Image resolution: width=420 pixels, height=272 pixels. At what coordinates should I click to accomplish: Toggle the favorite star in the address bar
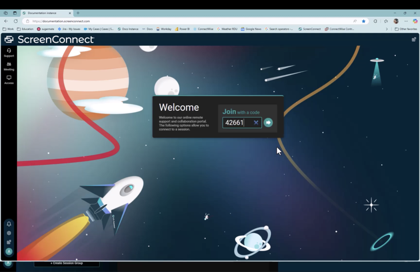pos(363,21)
